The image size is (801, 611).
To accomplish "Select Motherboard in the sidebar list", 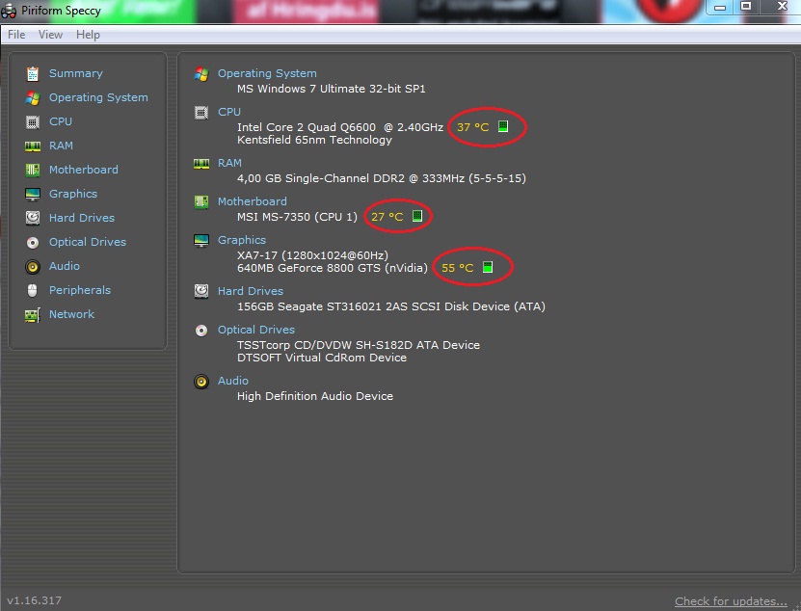I will pyautogui.click(x=83, y=170).
